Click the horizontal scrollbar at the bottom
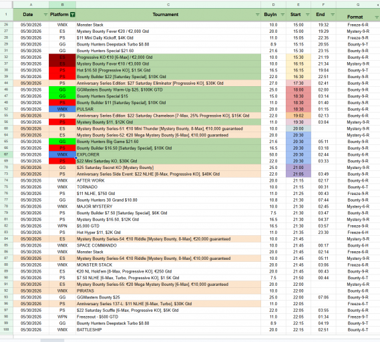 [x=52, y=340]
